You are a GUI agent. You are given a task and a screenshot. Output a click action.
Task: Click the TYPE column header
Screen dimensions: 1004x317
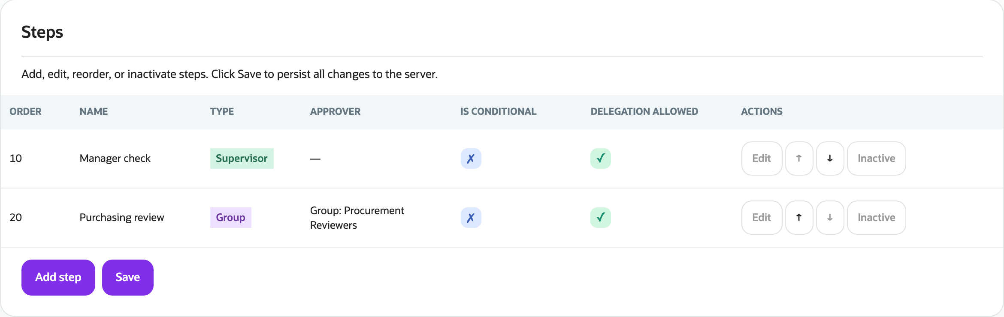222,111
